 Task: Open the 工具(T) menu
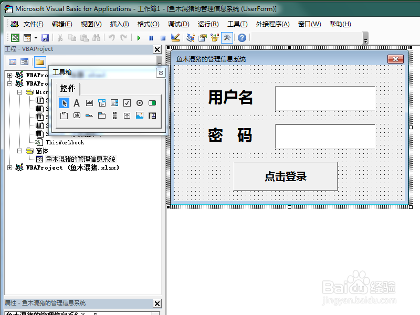tap(237, 24)
